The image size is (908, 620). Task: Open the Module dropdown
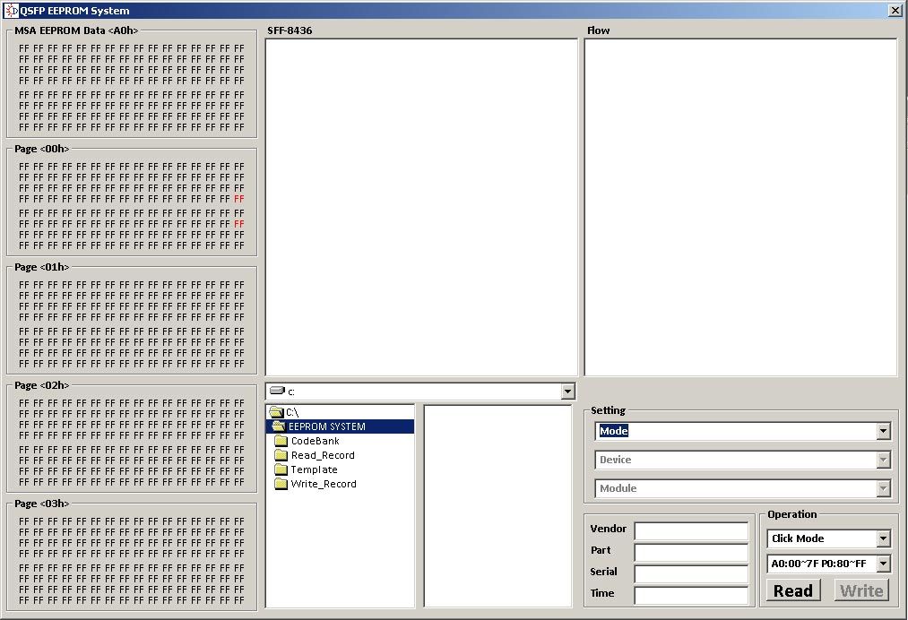tap(882, 489)
